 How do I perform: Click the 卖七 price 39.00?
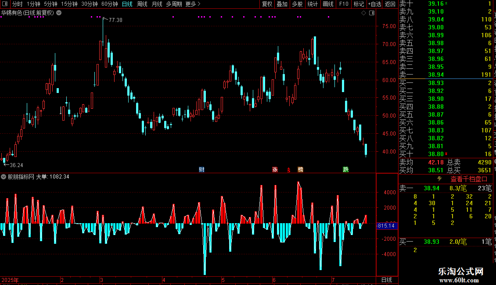[436, 27]
